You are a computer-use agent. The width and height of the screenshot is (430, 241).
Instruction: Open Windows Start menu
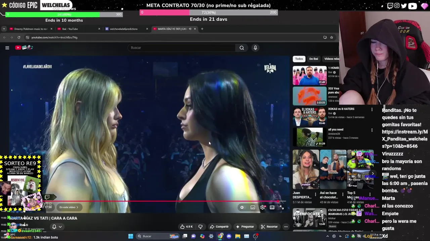pyautogui.click(x=131, y=236)
